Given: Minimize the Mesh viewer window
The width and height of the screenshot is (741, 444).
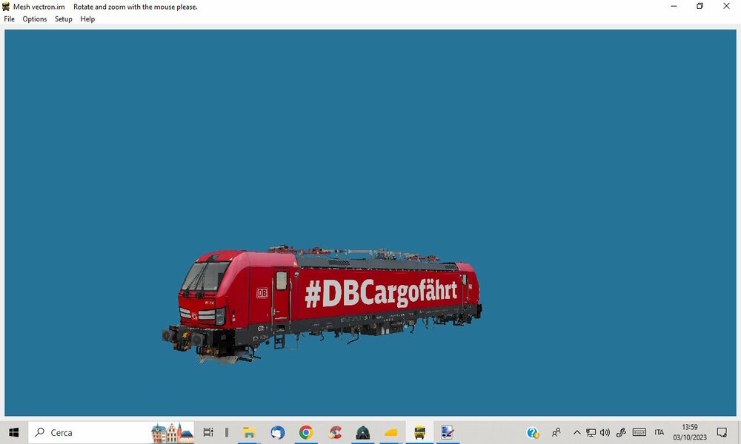Looking at the screenshot, I should 674,6.
